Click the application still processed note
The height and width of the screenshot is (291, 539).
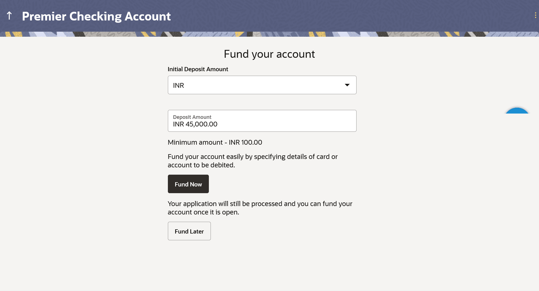(x=260, y=208)
